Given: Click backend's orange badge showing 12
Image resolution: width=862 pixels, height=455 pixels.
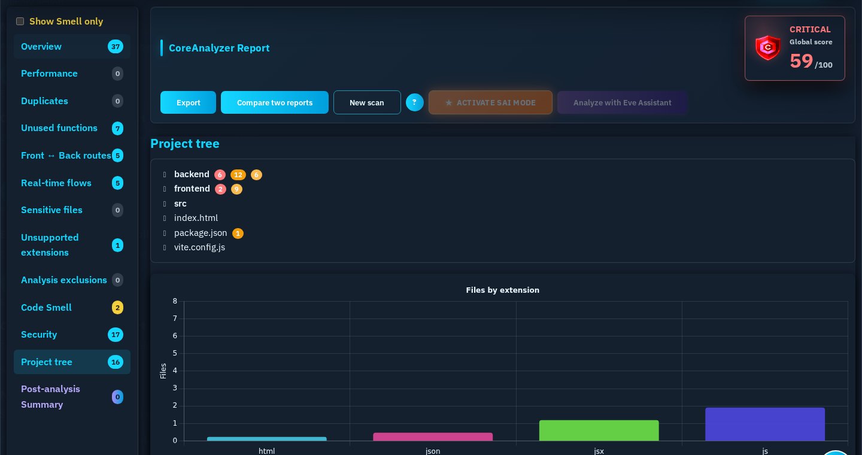Looking at the screenshot, I should 238,175.
